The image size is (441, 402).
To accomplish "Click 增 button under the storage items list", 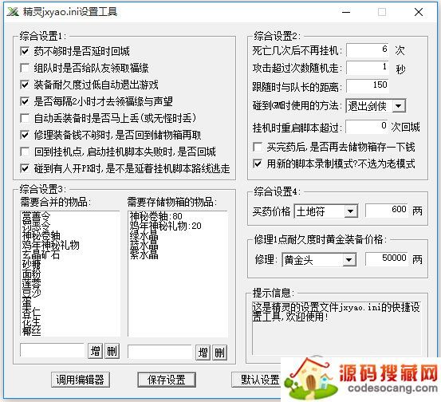I will click(203, 353).
